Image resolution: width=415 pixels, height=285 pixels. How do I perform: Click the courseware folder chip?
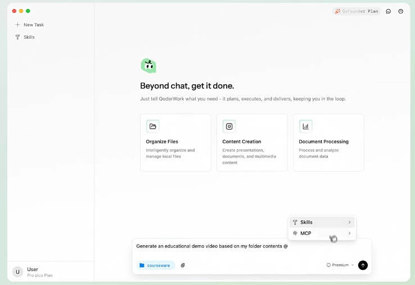coord(155,265)
